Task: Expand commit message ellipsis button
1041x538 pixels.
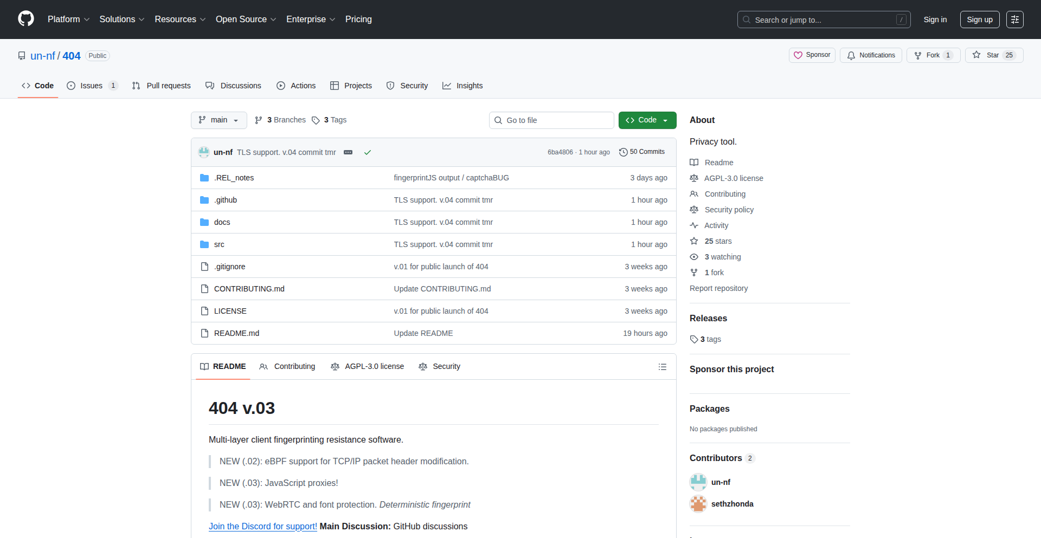Action: pyautogui.click(x=348, y=152)
